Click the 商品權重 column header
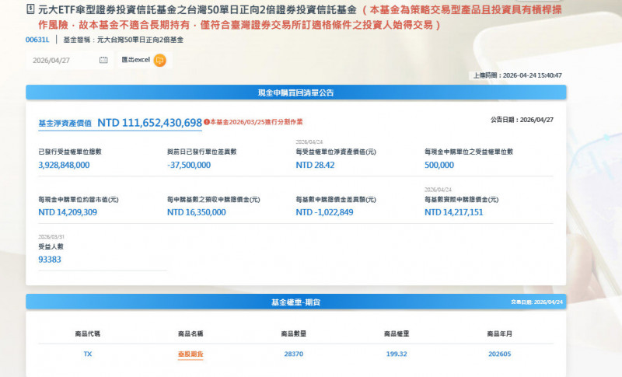Screen dimensions: 622x377 pyautogui.click(x=397, y=333)
